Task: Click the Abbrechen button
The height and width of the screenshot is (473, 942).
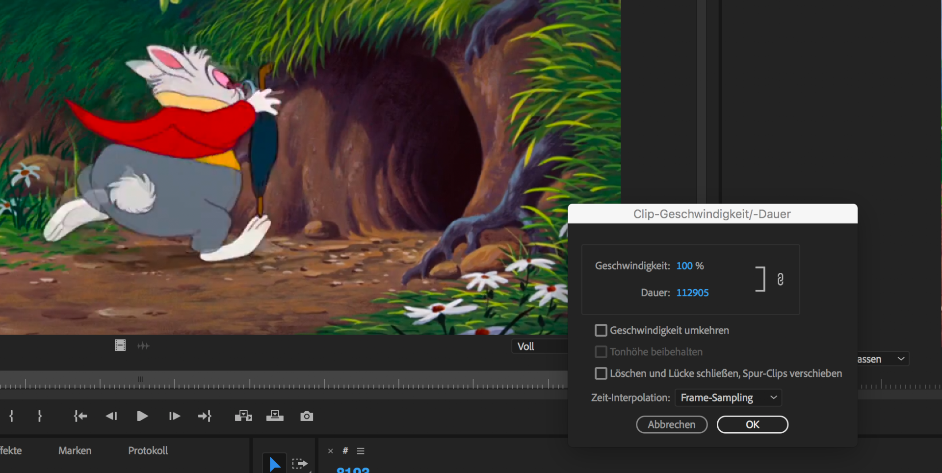Action: click(671, 424)
